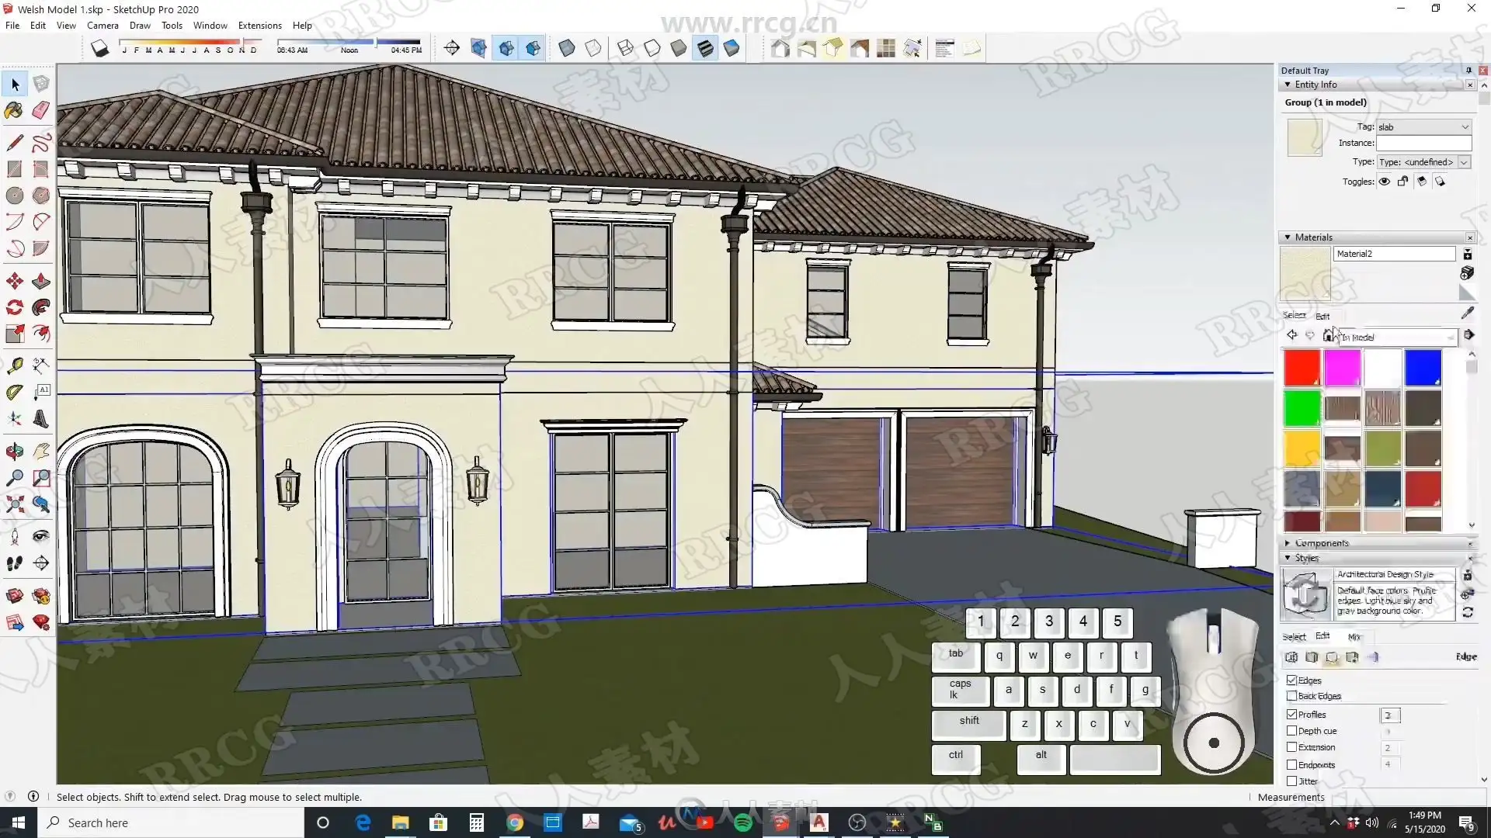
Task: Select the Eraser tool
Action: pos(41,111)
